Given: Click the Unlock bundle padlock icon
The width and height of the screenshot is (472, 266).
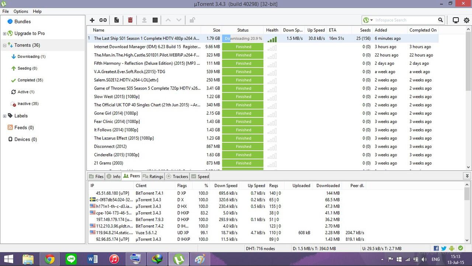Looking at the screenshot, I should tap(192, 20).
